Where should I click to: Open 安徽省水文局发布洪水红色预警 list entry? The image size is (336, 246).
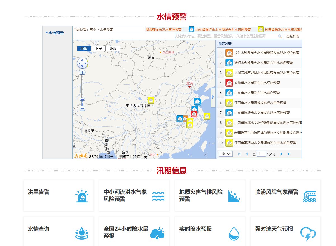click(x=257, y=83)
